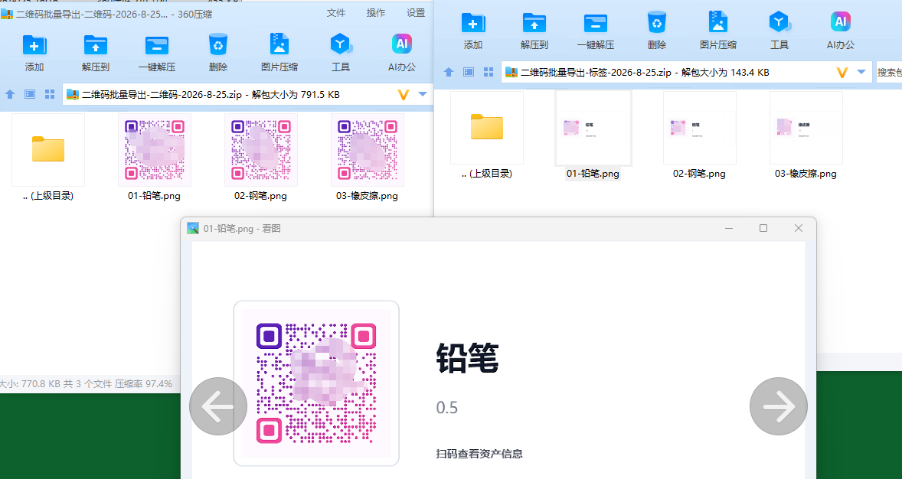Open 操作 menu in left window

coord(376,13)
